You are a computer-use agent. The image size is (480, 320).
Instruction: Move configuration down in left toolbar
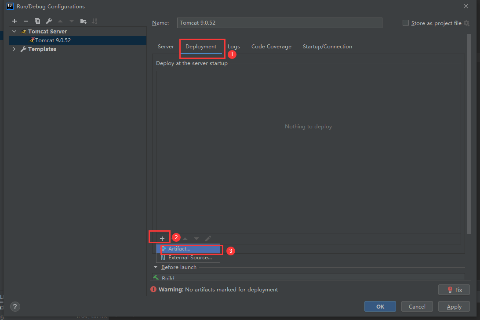click(x=72, y=21)
